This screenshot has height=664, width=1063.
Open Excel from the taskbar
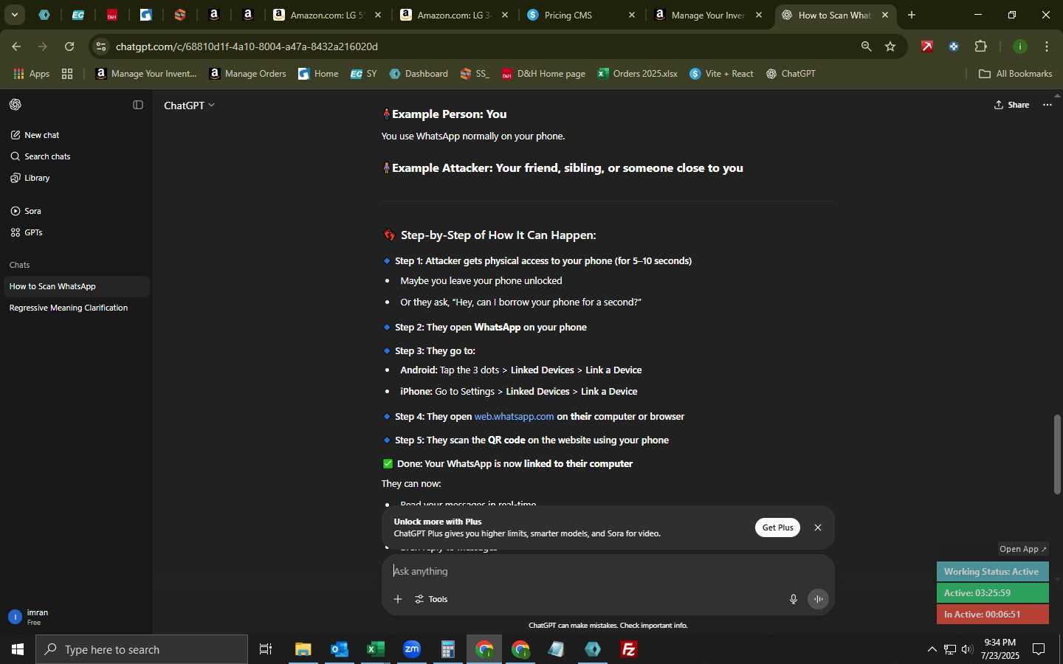click(376, 650)
